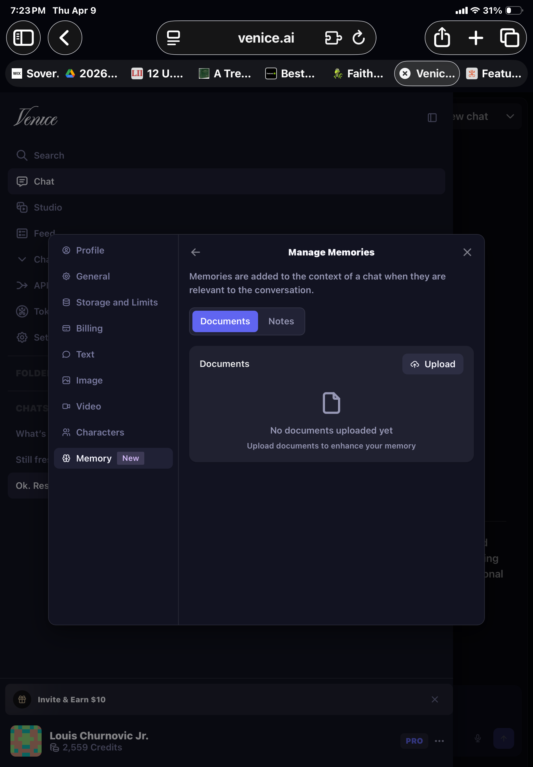
Task: Open Image settings
Action: (x=113, y=380)
